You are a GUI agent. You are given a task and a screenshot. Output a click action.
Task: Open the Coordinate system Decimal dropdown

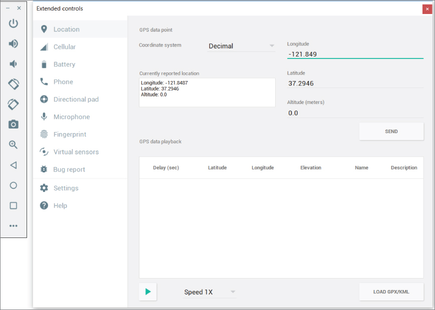[x=241, y=46]
